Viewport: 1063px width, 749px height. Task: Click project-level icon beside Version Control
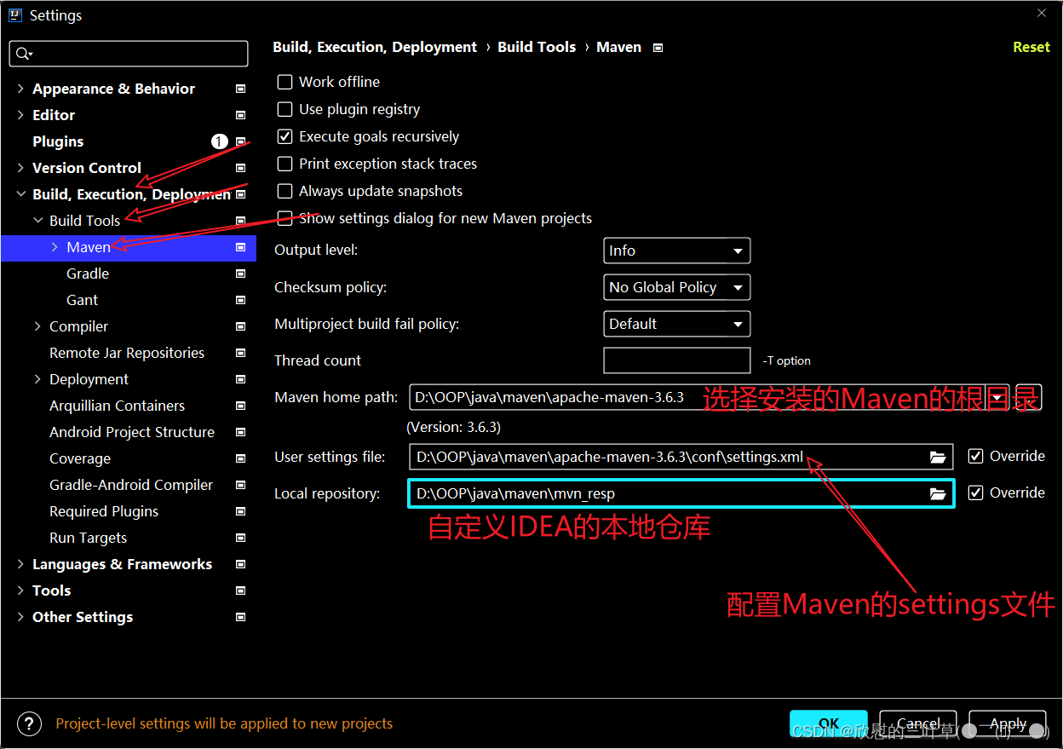point(241,168)
